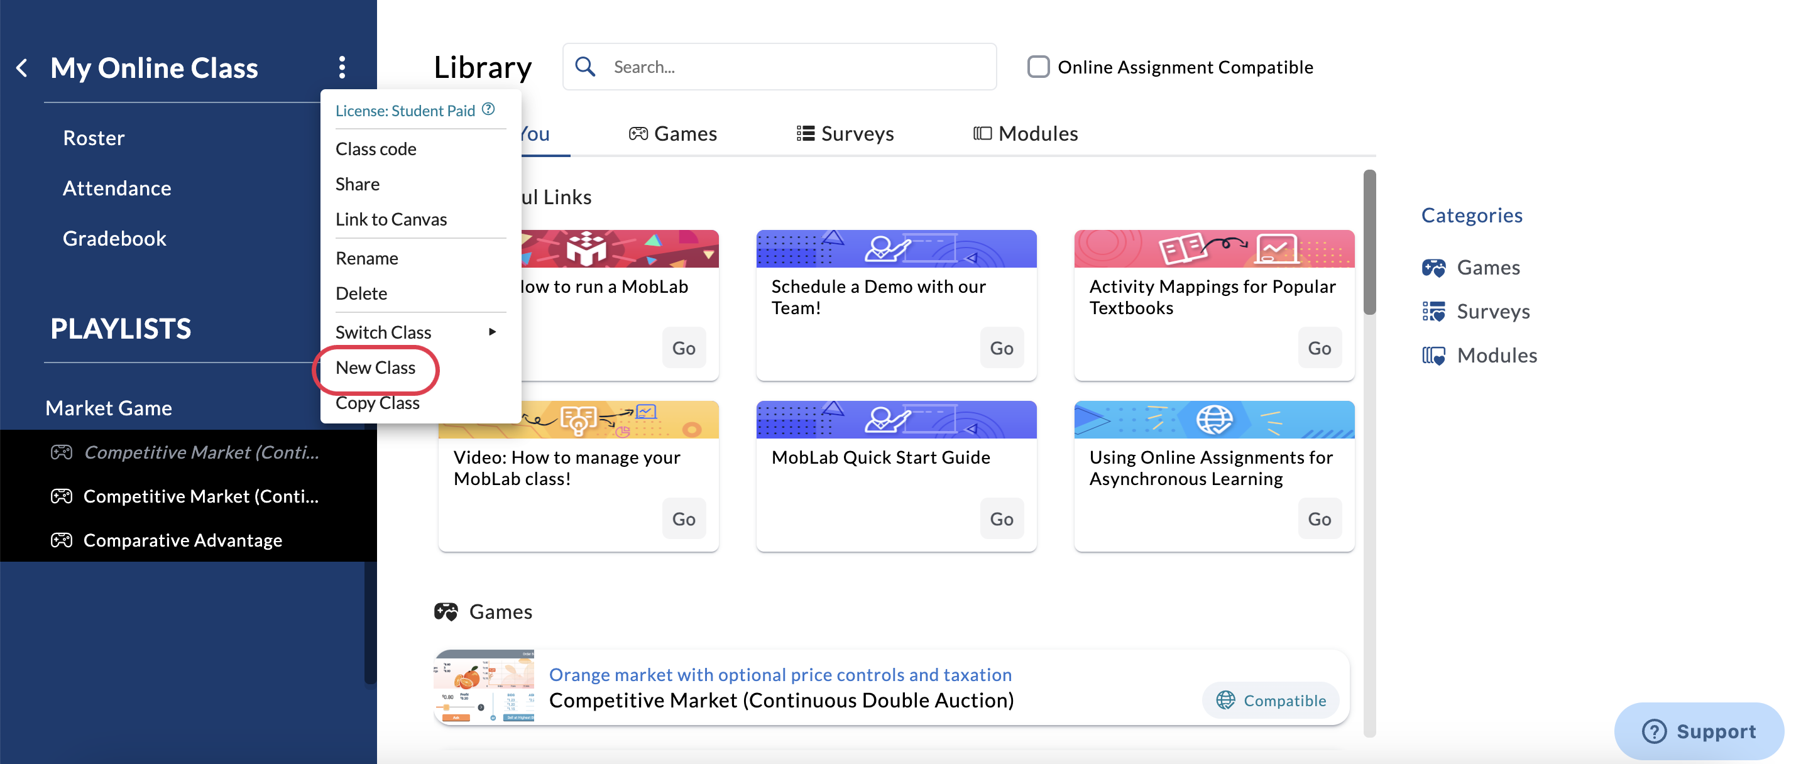Click the back arrow next to My Online Class
This screenshot has width=1801, height=764.
pyautogui.click(x=21, y=67)
